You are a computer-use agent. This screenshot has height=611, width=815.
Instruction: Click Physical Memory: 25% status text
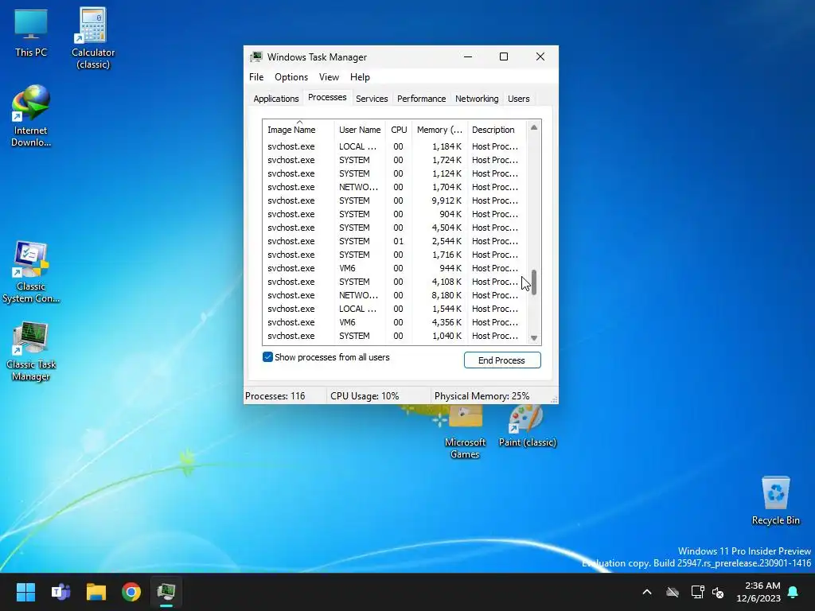pos(482,396)
